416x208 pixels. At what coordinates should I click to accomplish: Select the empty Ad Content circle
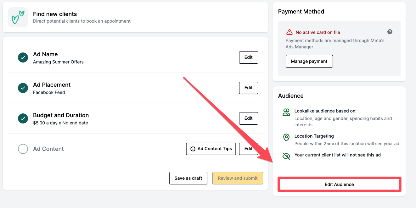coord(23,149)
